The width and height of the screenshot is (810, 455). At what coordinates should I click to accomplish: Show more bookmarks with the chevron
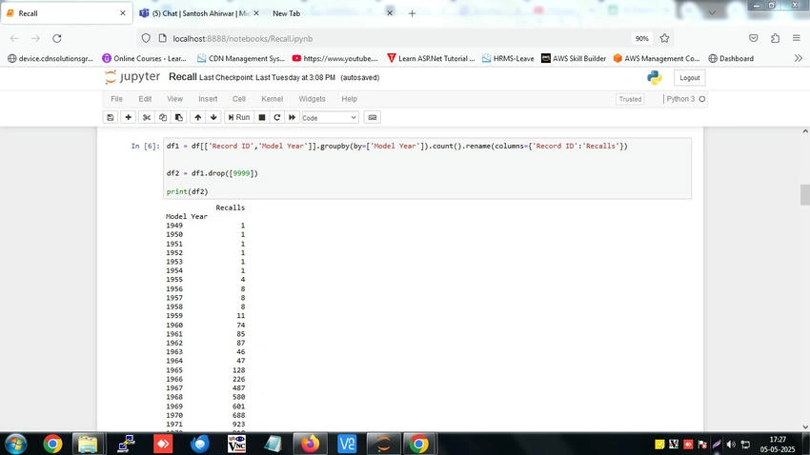click(x=799, y=59)
